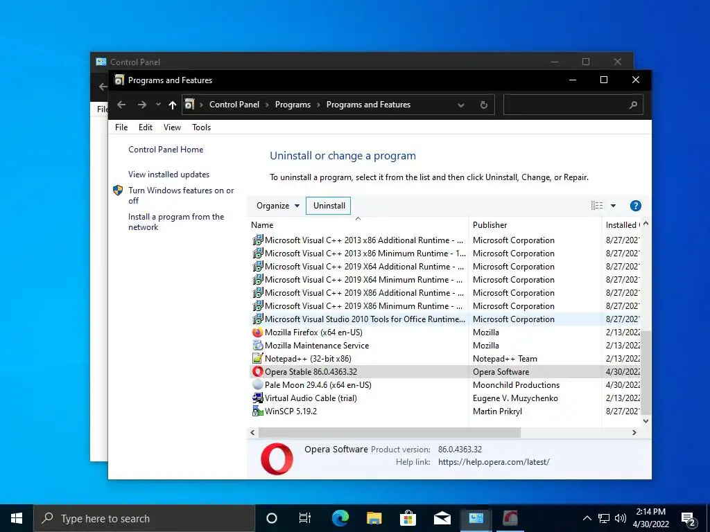The width and height of the screenshot is (710, 532).
Task: Click the large Opera logo in details pane
Action: pos(277,459)
